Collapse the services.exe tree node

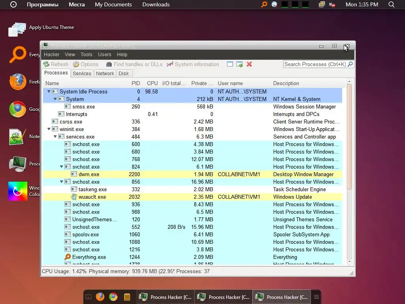pos(55,137)
